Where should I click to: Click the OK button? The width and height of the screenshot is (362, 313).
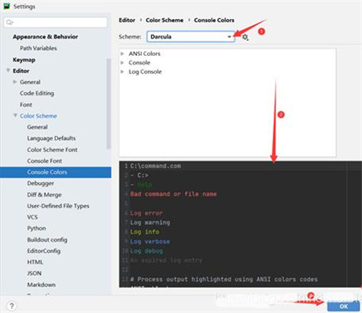(x=344, y=306)
